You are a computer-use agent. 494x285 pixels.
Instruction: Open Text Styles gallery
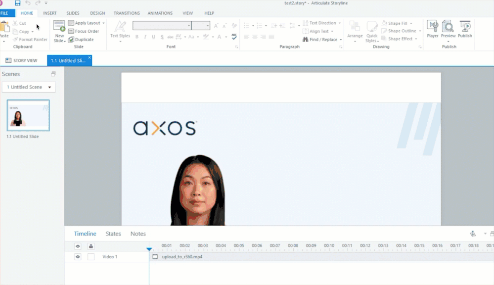[x=120, y=31]
